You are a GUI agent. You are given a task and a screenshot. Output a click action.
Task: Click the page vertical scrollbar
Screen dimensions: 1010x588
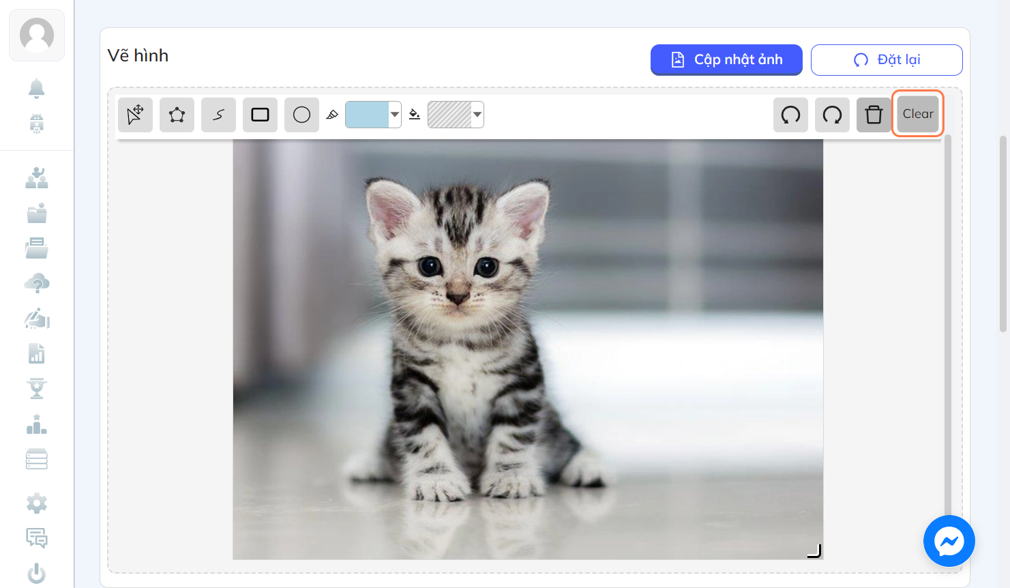(1003, 233)
